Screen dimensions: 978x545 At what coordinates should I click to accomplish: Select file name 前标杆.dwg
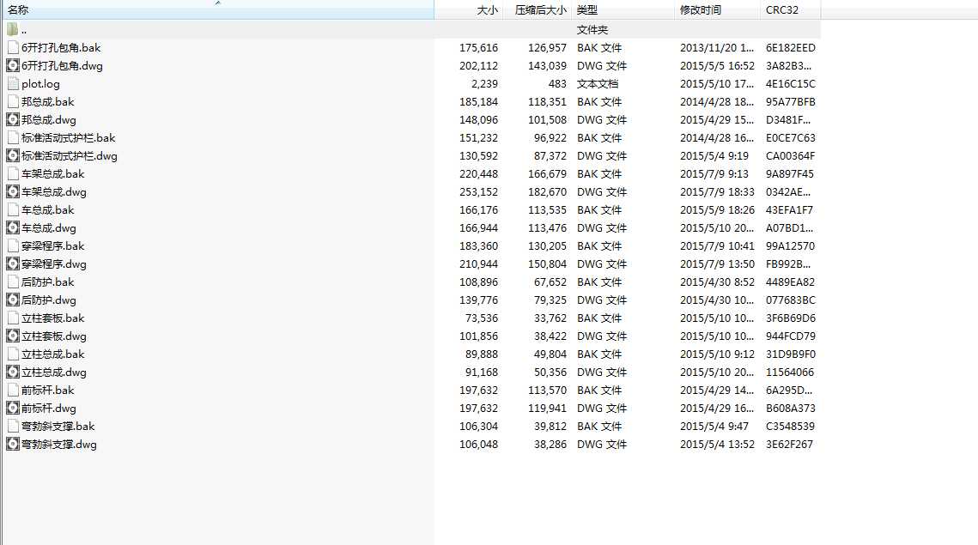[x=49, y=409]
